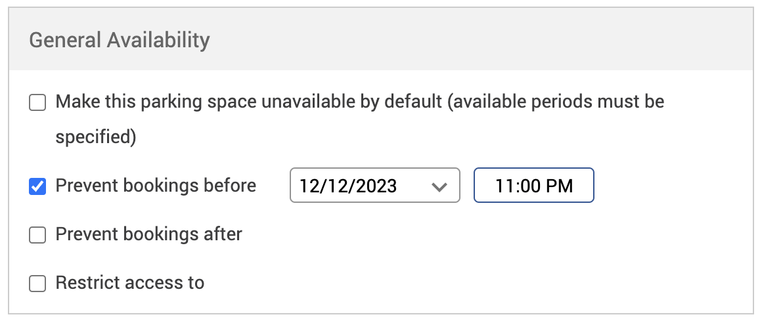This screenshot has height=321, width=760.
Task: Enable the 'Prevent bookings after' checkbox
Action: (37, 234)
